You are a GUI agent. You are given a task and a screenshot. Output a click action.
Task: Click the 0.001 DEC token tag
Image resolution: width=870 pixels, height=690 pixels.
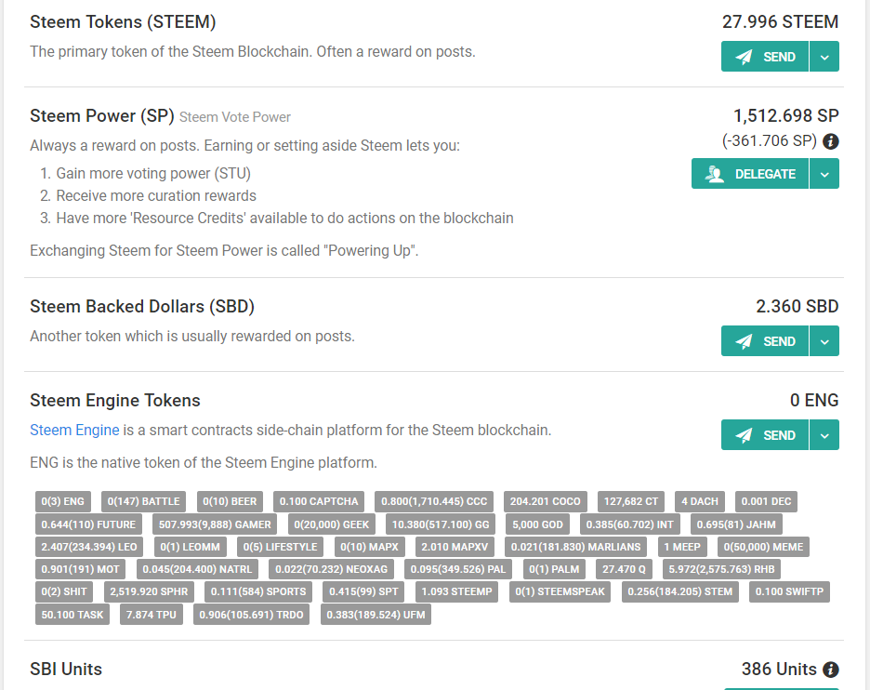pyautogui.click(x=766, y=501)
